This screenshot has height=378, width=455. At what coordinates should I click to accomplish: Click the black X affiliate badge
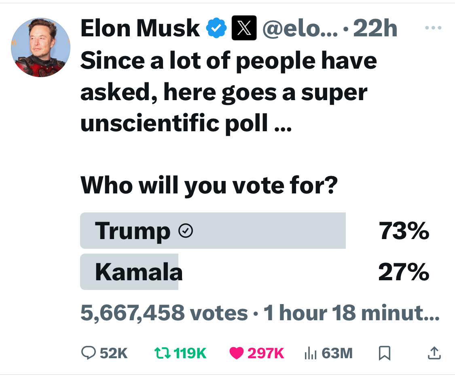(x=244, y=28)
